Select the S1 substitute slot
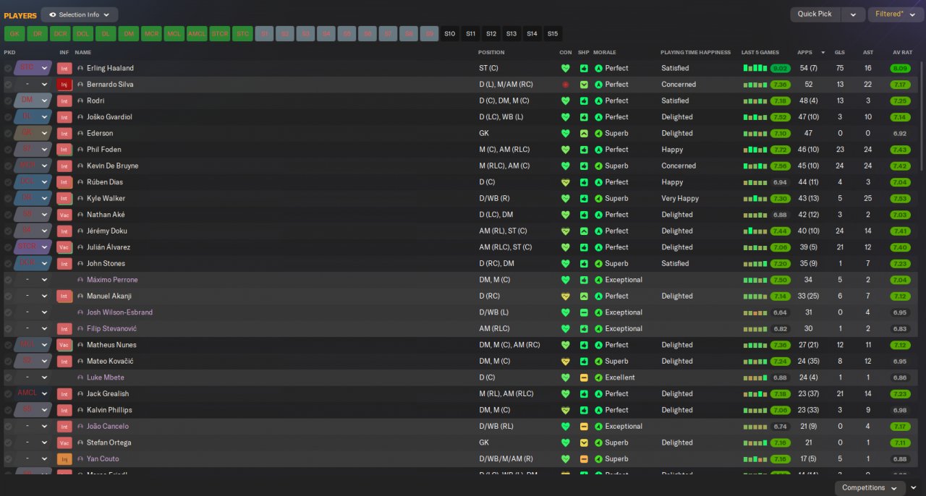The height and width of the screenshot is (496, 926). (264, 34)
